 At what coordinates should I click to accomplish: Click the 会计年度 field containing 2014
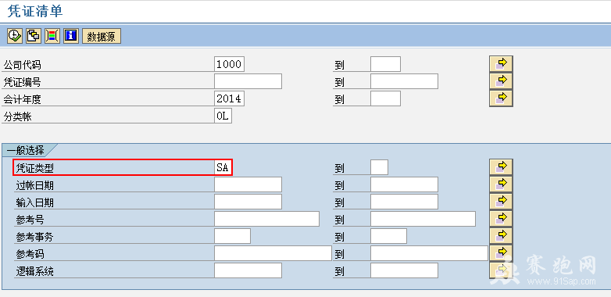click(230, 98)
